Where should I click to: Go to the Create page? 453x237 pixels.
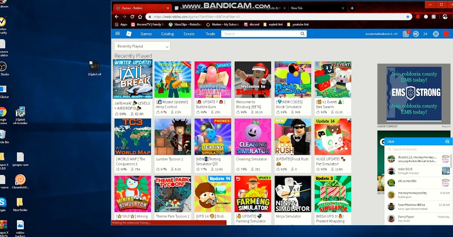pyautogui.click(x=189, y=34)
